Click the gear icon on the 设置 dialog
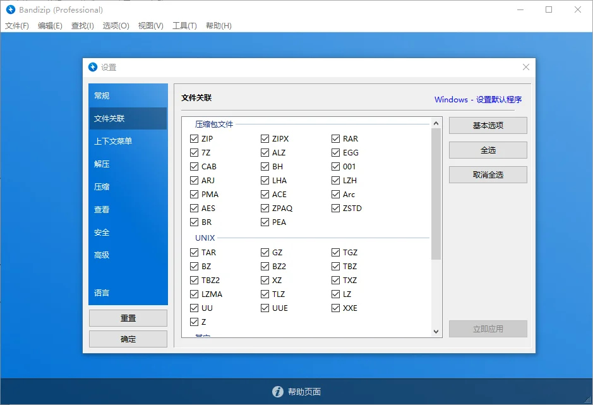This screenshot has height=405, width=593. [92, 66]
